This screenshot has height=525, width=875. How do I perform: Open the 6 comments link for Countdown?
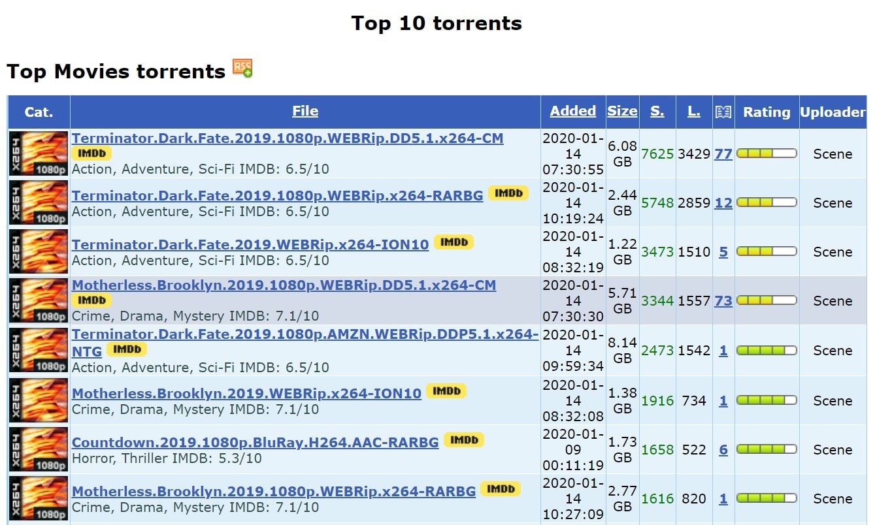pyautogui.click(x=723, y=450)
